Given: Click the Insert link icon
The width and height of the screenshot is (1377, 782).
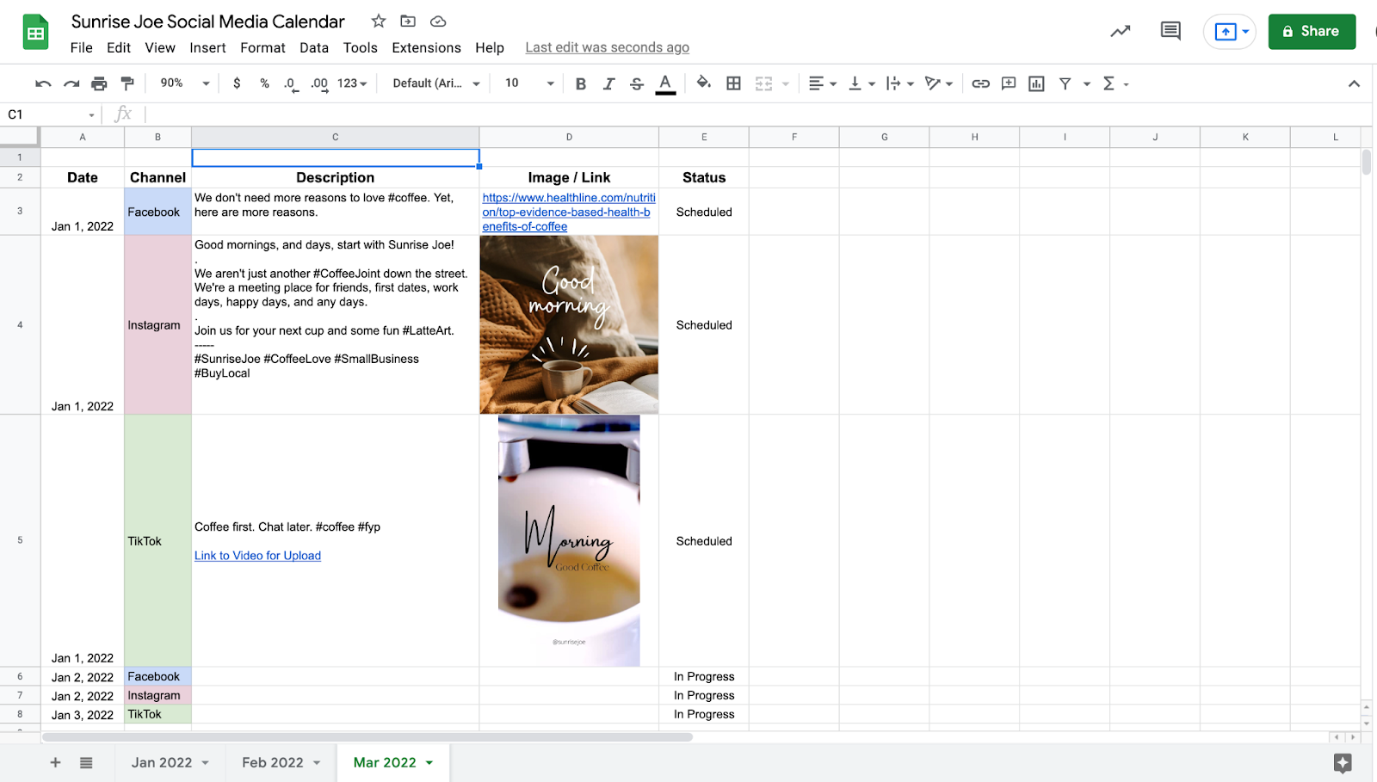Looking at the screenshot, I should click(x=980, y=83).
